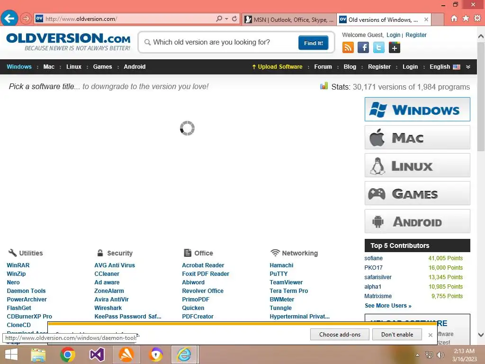This screenshot has width=485, height=364.
Task: Click the volume speaker tray icon
Action: pyautogui.click(x=440, y=355)
